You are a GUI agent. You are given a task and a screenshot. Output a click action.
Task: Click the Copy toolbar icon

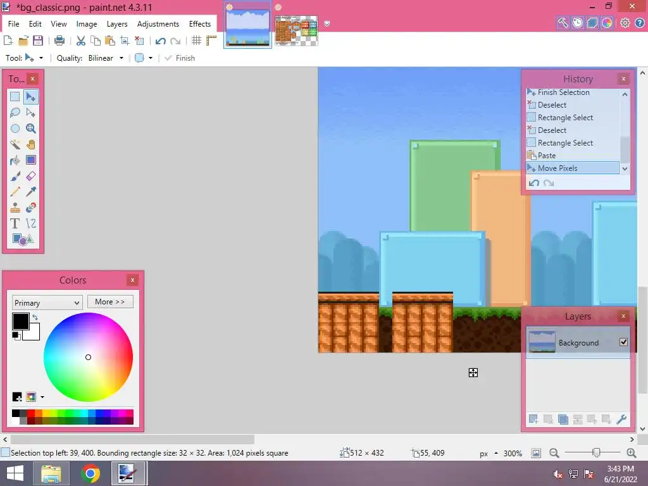point(96,40)
